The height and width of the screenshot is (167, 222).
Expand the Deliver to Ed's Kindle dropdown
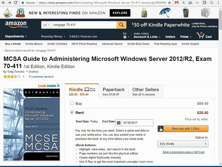coord(182,144)
